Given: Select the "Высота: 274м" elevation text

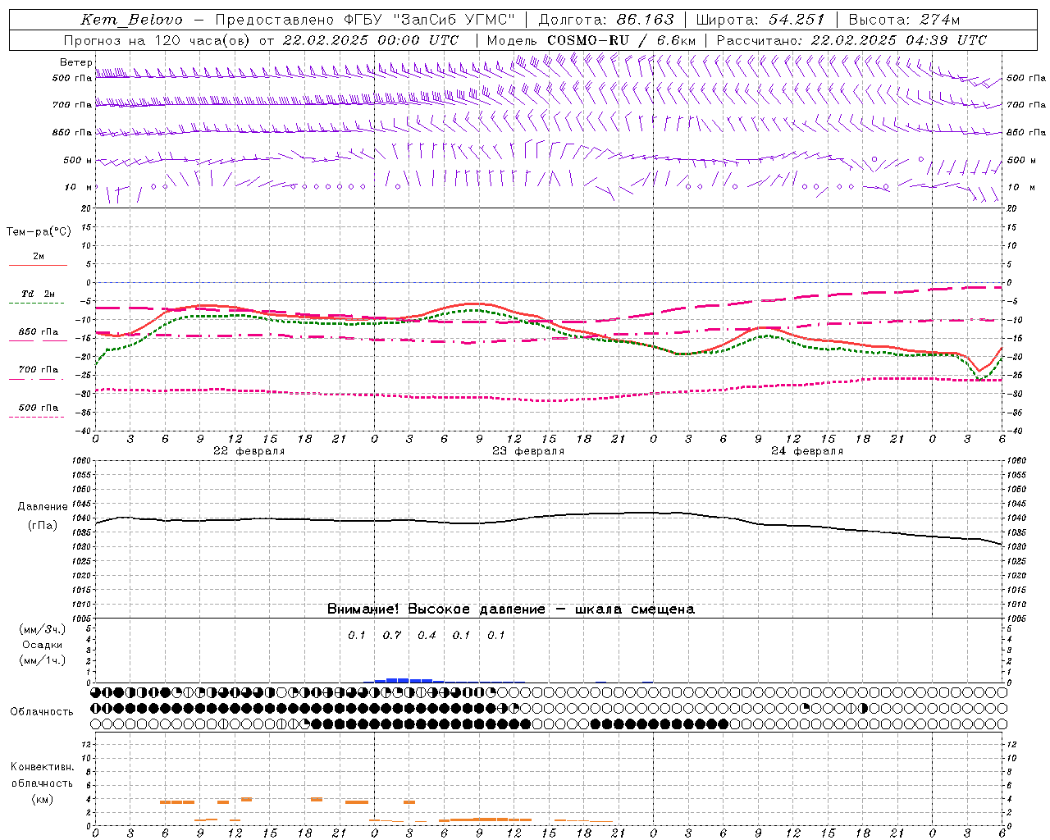Looking at the screenshot, I should tap(904, 20).
